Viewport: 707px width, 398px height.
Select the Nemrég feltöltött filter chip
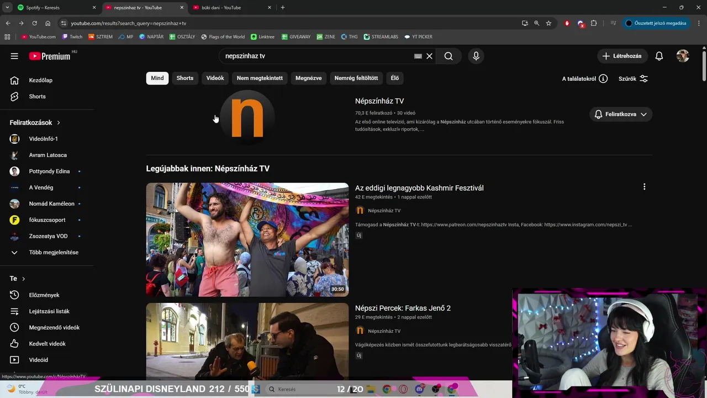click(356, 78)
